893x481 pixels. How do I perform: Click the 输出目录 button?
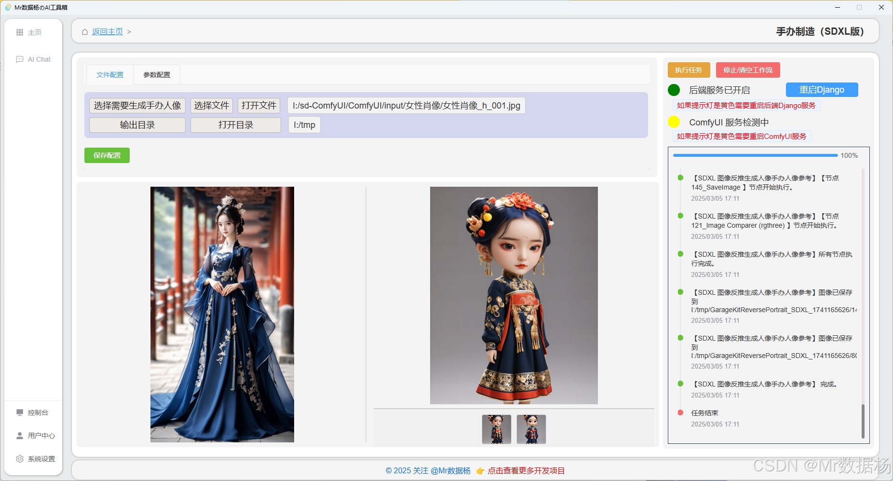137,125
